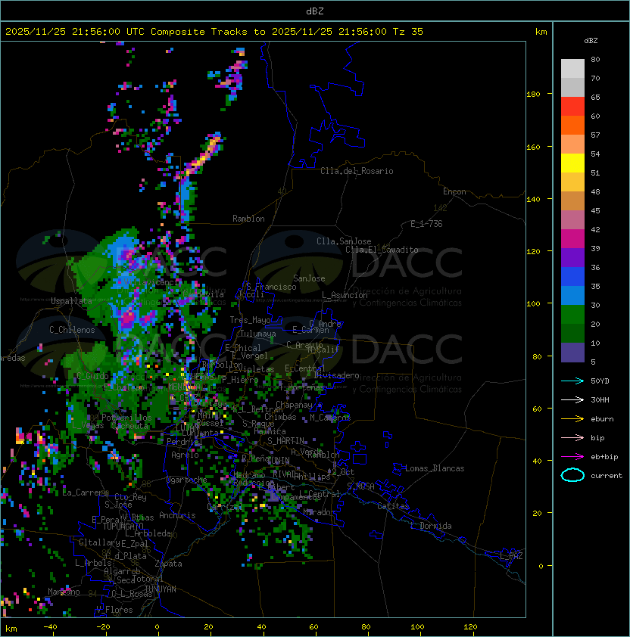Pick the yellow 51-54 dBZ swatch

pyautogui.click(x=572, y=163)
